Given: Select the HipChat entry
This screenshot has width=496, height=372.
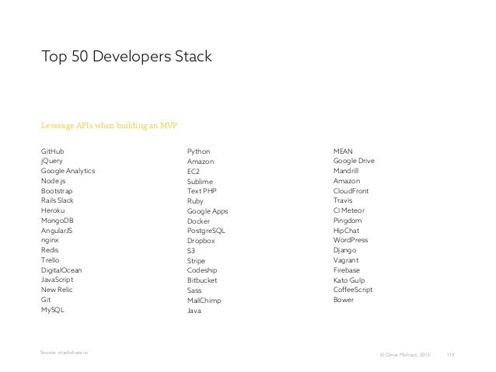Looking at the screenshot, I should (x=347, y=231).
